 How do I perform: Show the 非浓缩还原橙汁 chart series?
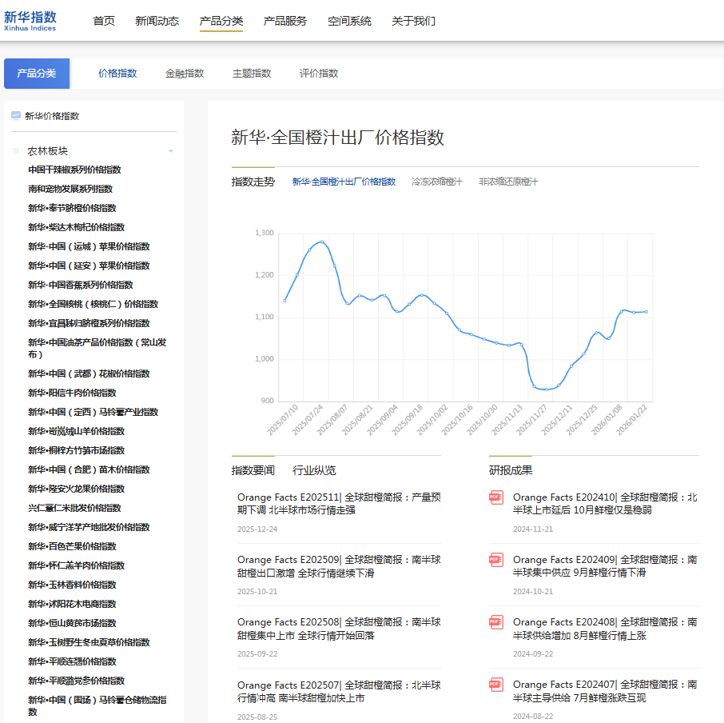point(508,182)
